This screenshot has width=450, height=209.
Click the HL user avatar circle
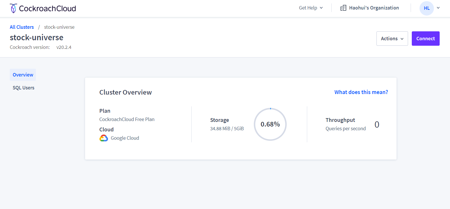pyautogui.click(x=426, y=8)
